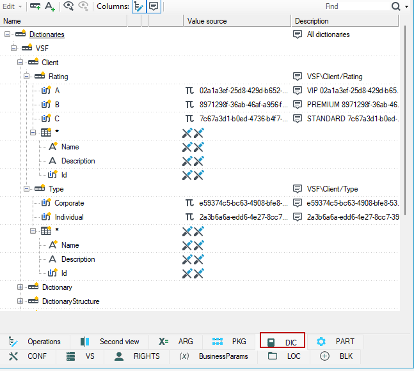Click the Find search magnifier icon
Screen dimensions: 414x371
(396, 6)
